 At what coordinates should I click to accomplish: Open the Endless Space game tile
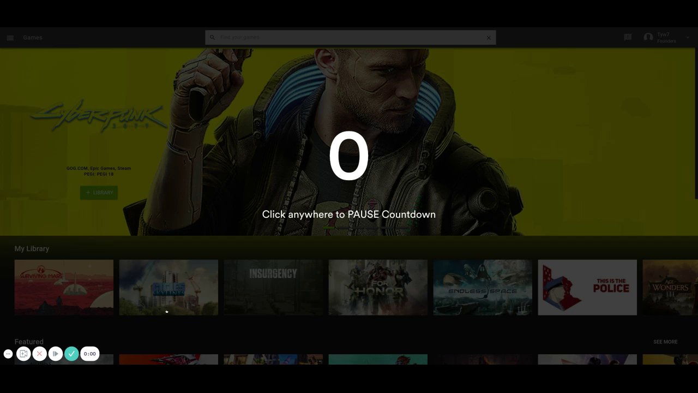point(483,288)
